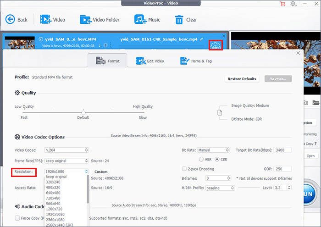Open the codec options gear icon

[216, 45]
